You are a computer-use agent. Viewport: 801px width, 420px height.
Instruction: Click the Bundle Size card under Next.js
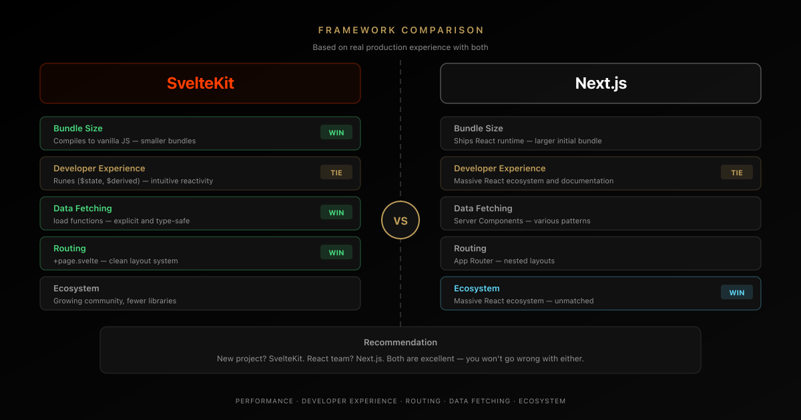(x=600, y=133)
